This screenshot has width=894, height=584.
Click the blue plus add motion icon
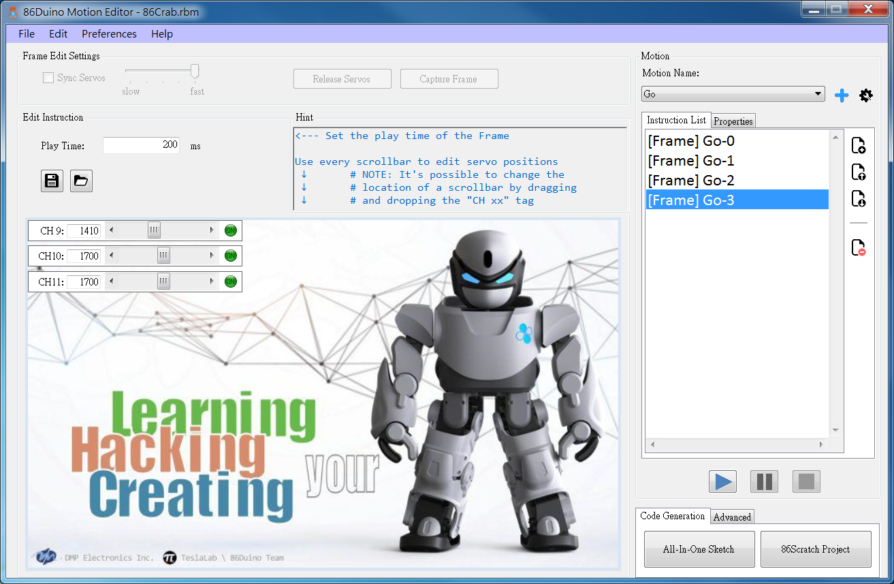[x=842, y=95]
